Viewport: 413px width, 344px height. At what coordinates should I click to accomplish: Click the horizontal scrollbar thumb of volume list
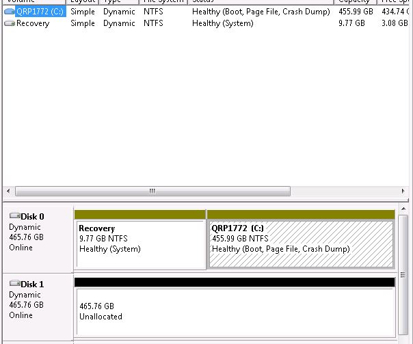click(152, 191)
